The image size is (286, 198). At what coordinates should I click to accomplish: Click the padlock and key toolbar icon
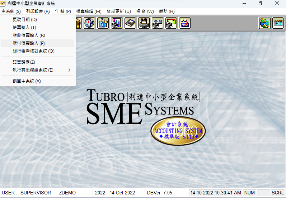103,23
